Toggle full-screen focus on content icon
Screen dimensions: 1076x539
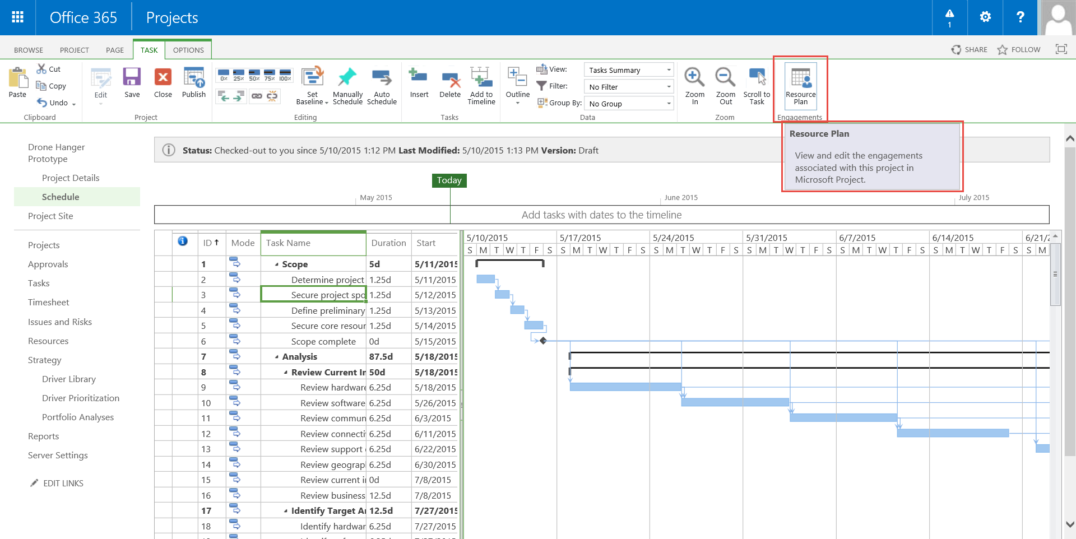[x=1061, y=49]
